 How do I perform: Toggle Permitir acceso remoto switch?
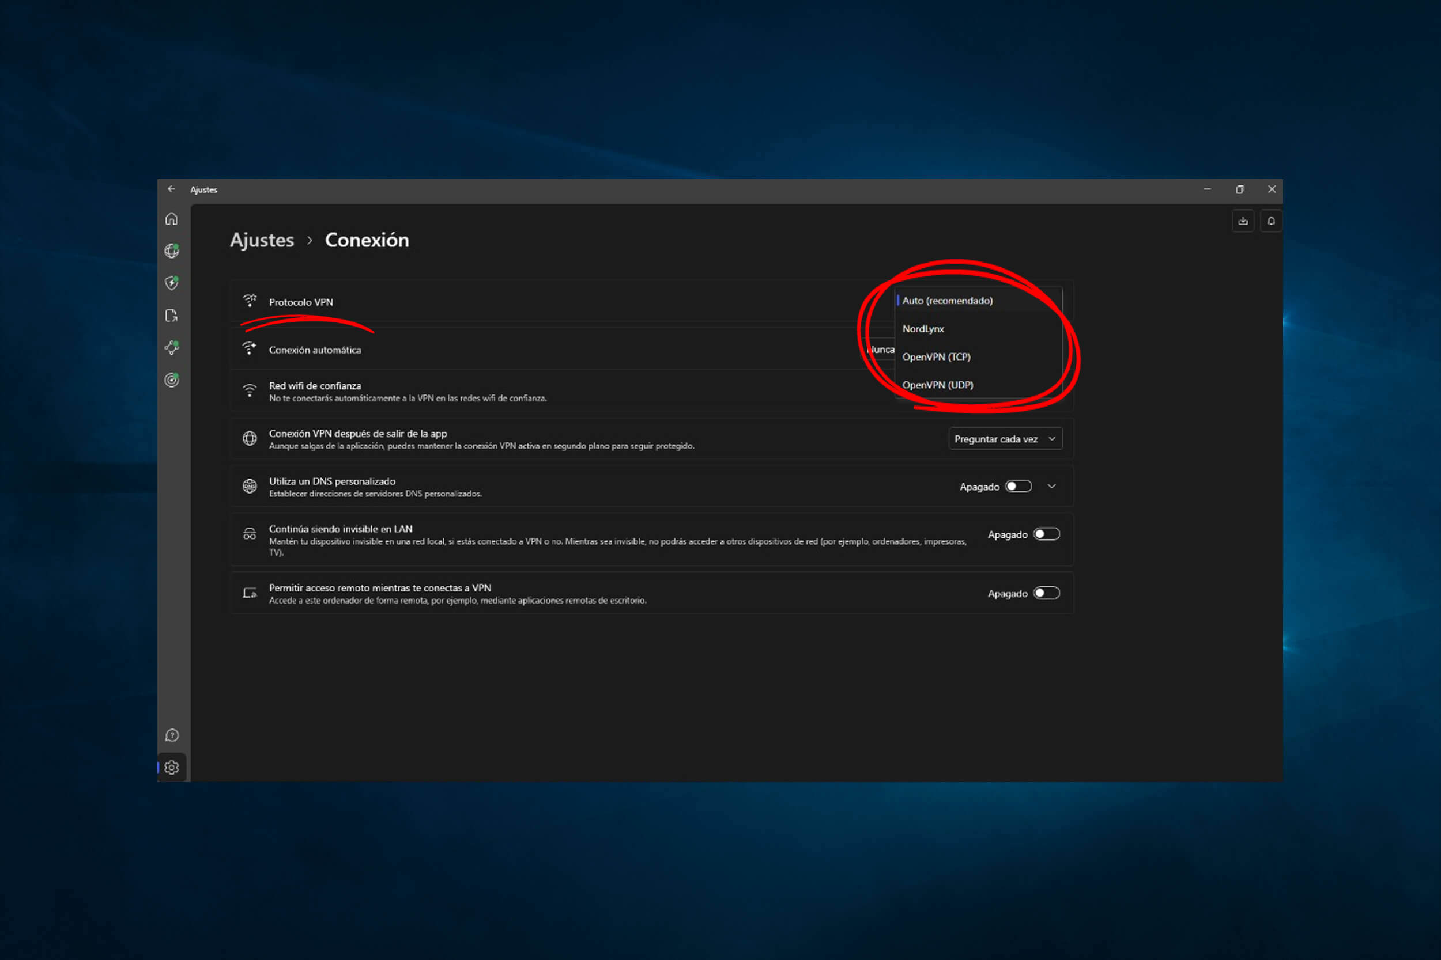click(x=1046, y=593)
